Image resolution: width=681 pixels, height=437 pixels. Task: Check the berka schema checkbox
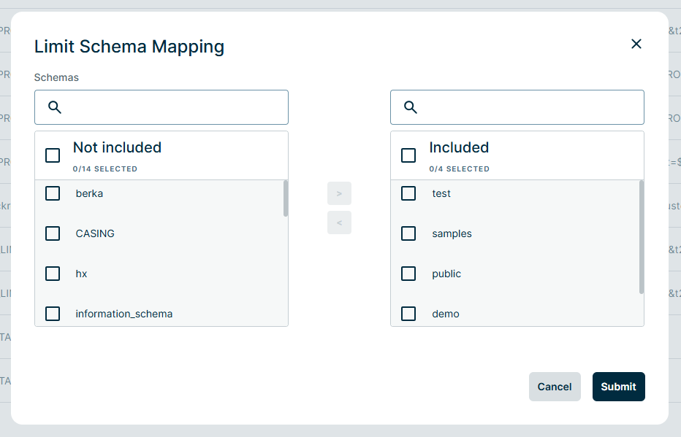(x=52, y=193)
